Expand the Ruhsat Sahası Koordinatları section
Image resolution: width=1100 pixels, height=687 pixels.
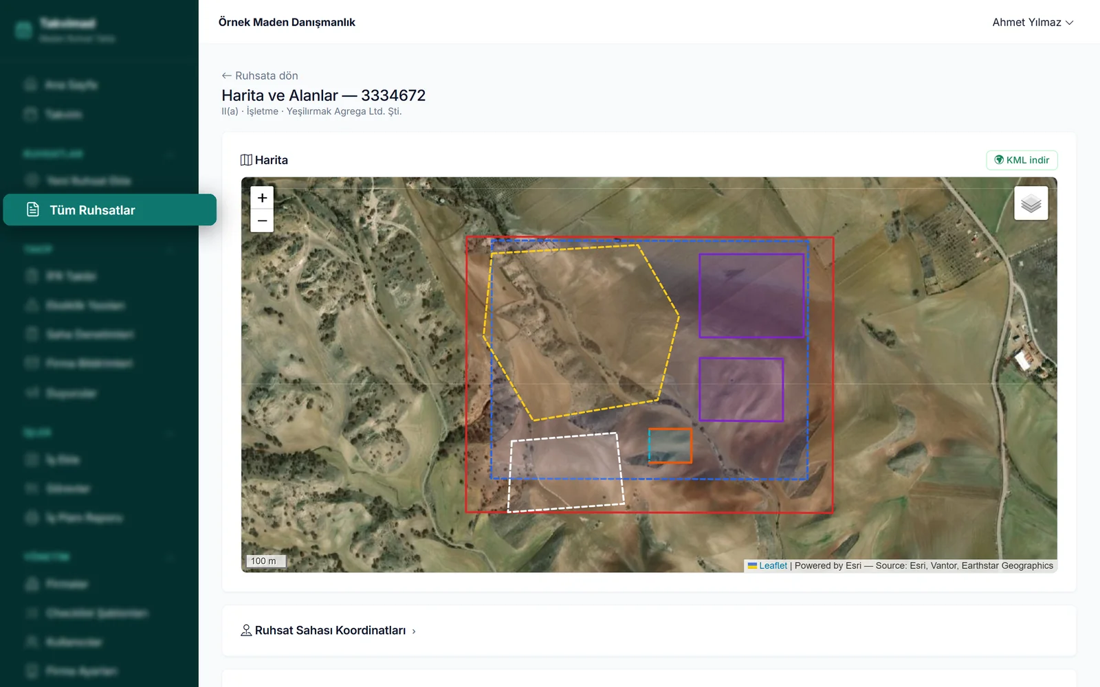(329, 630)
